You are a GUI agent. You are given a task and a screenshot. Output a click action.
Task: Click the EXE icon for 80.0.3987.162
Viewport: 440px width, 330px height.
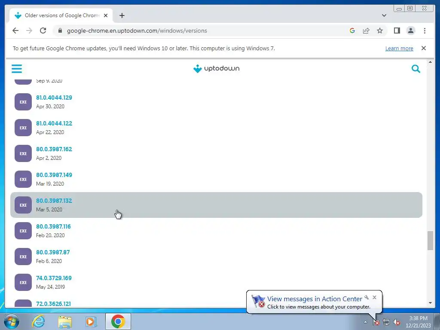[x=23, y=153]
